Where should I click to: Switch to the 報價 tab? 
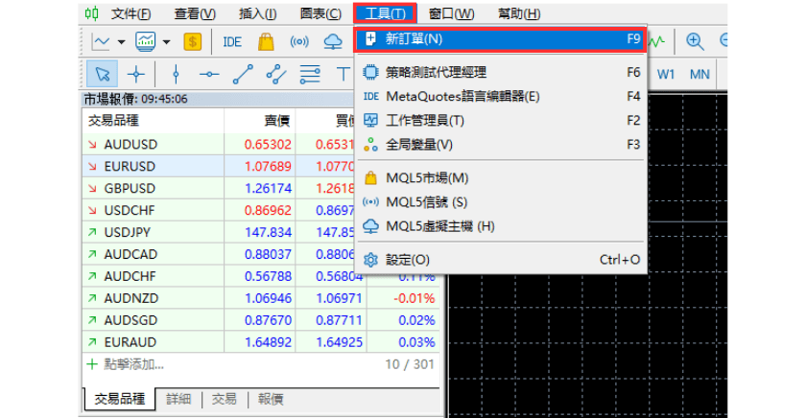coord(271,399)
